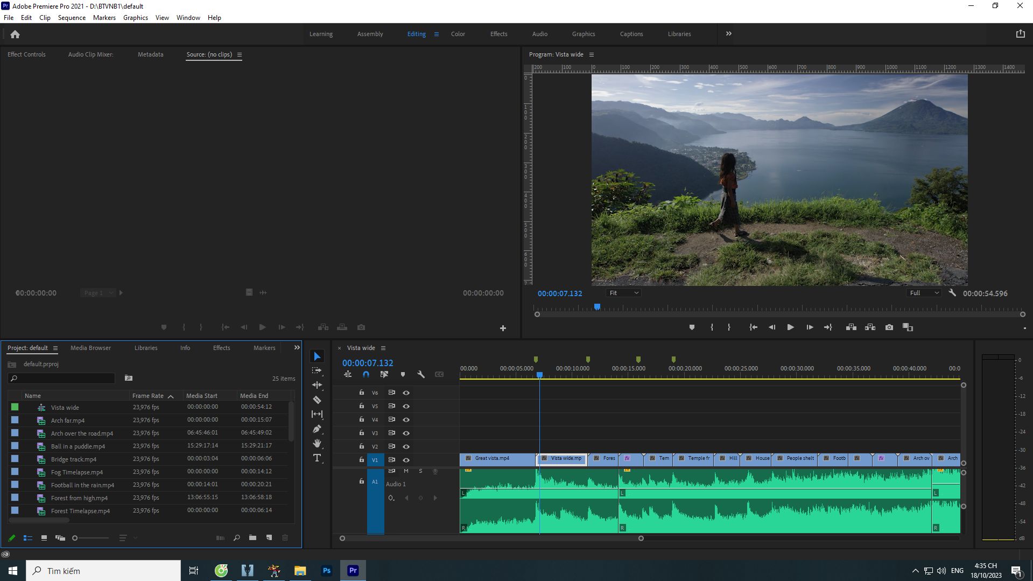Open the Effect Controls tab
The height and width of the screenshot is (581, 1033).
(26, 54)
